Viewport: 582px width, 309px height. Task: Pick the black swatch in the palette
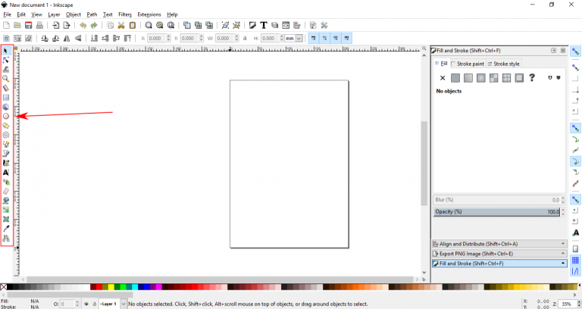point(10,287)
